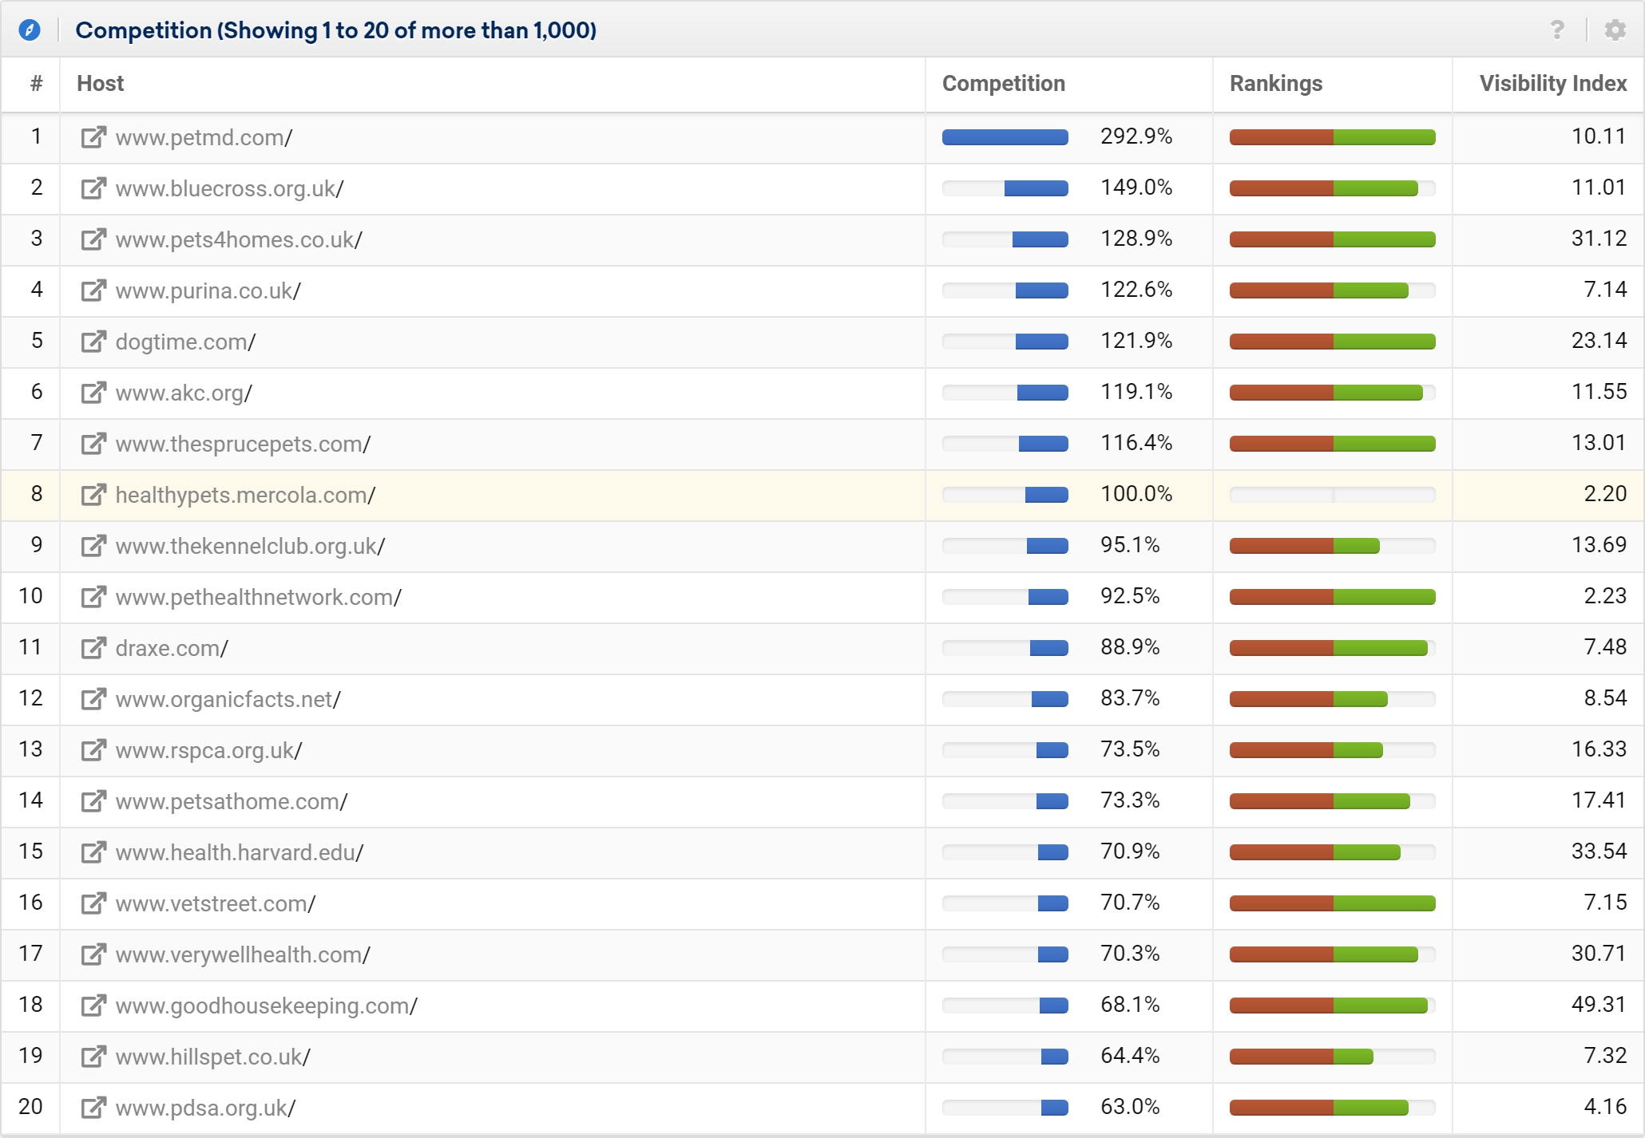The image size is (1645, 1138).
Task: Open the www.thesprucepets.com/ host link
Action: pos(244,444)
